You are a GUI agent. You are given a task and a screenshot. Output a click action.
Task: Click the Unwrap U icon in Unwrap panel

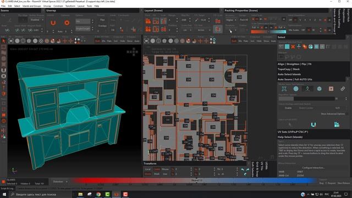pyautogui.click(x=53, y=23)
